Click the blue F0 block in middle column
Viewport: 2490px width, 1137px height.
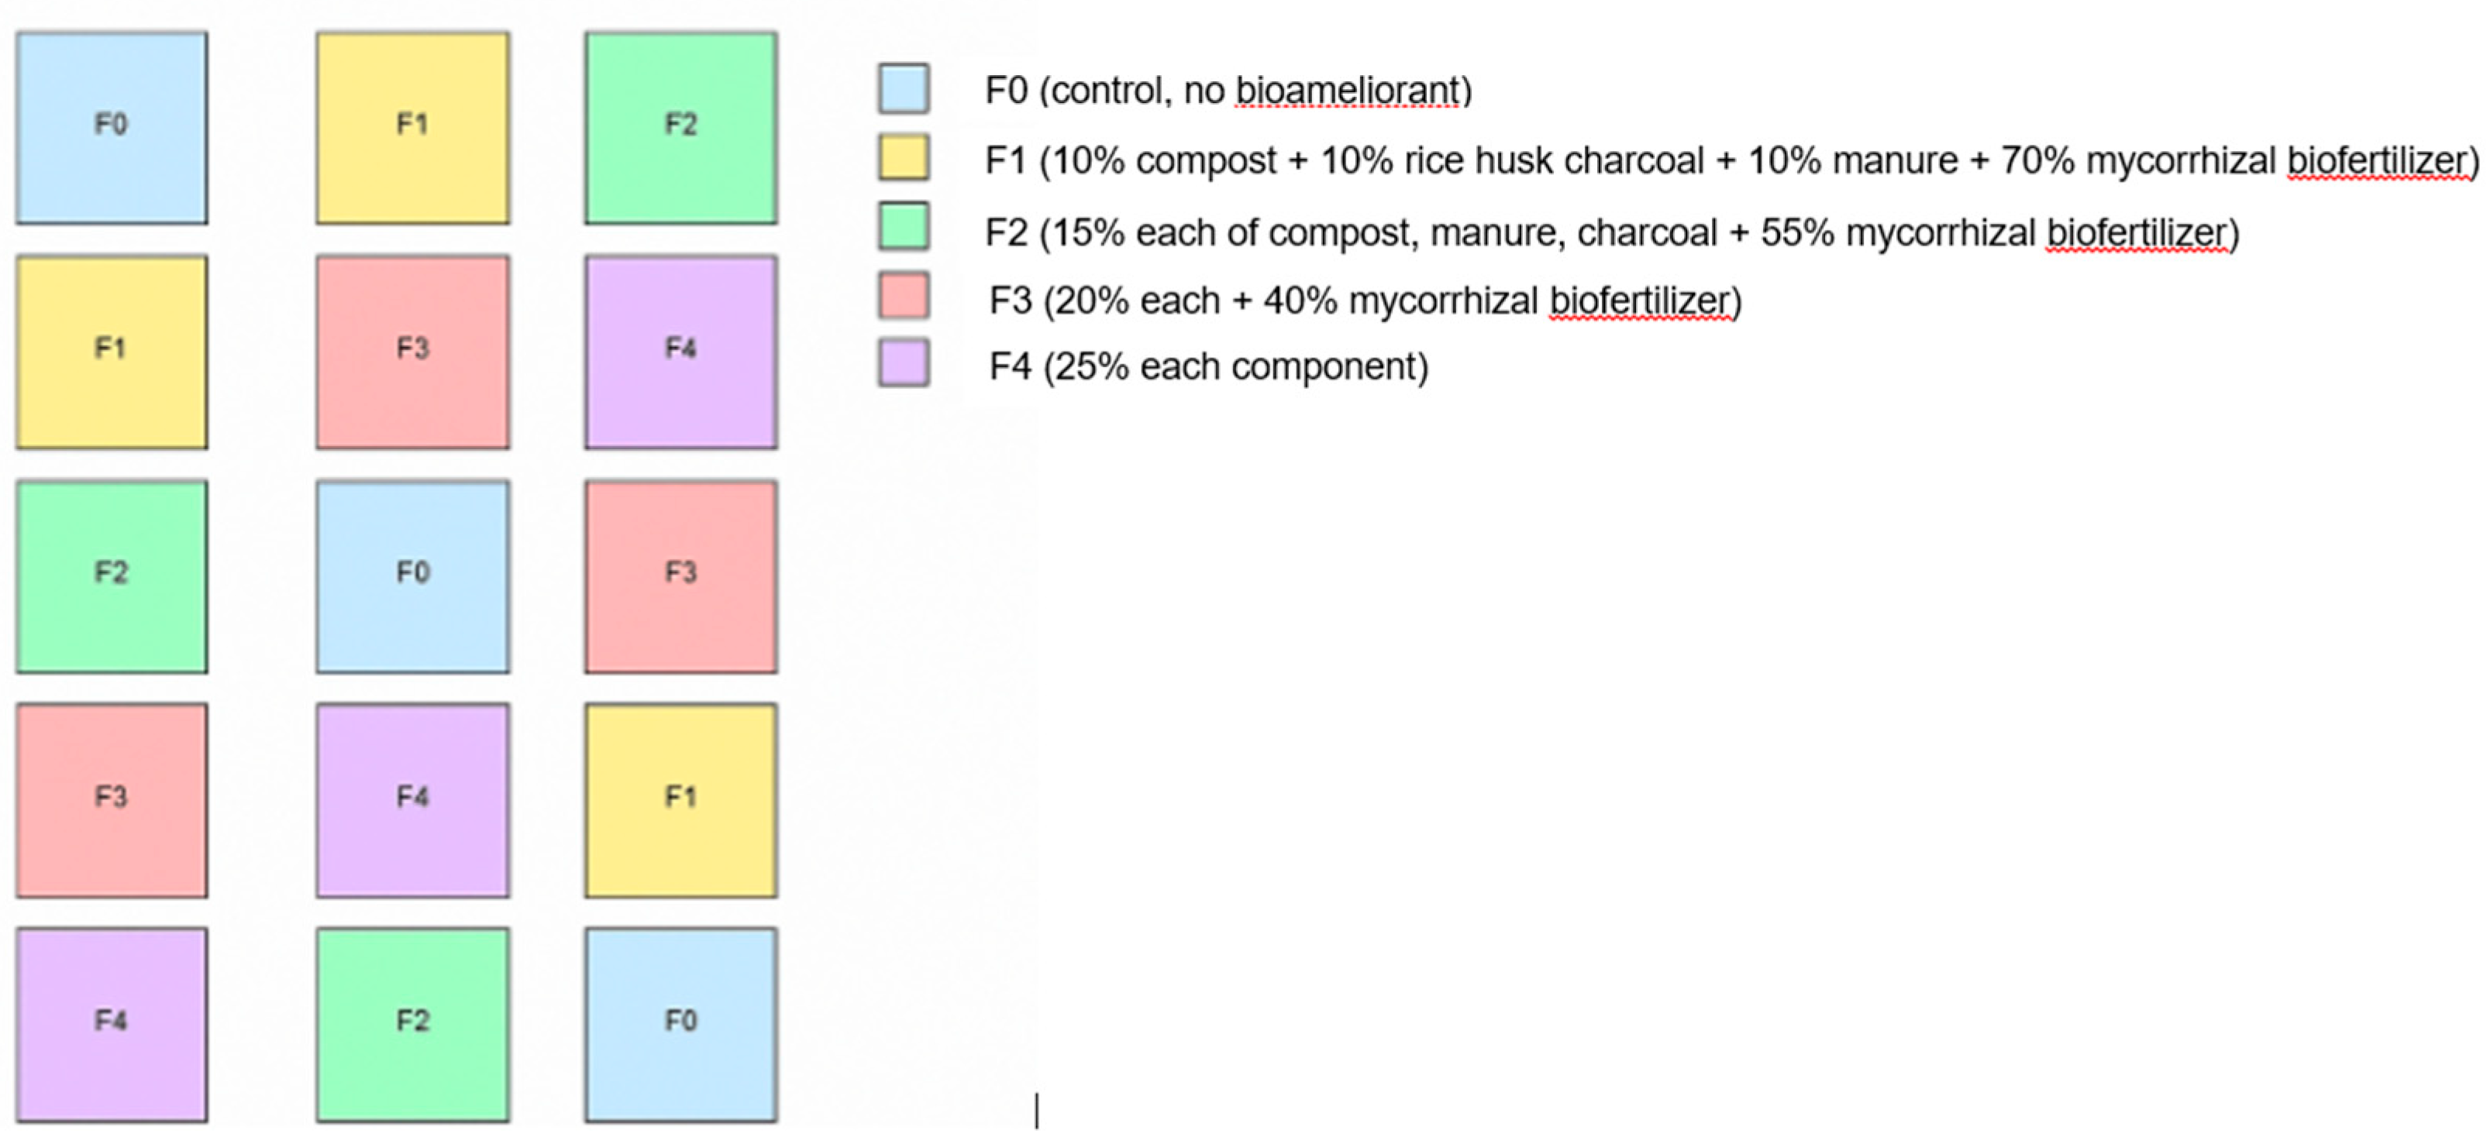point(413,575)
